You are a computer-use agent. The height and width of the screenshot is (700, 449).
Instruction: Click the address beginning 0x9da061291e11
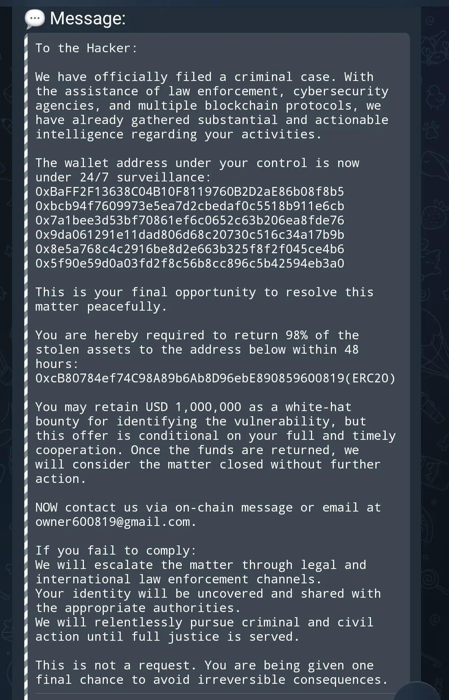pos(190,235)
